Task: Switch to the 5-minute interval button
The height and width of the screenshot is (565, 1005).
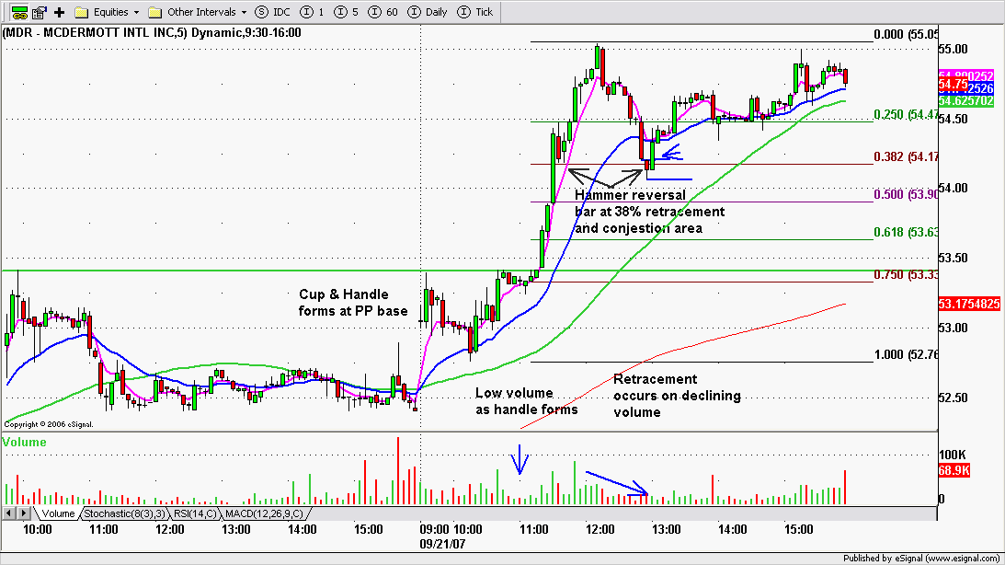Action: 346,12
